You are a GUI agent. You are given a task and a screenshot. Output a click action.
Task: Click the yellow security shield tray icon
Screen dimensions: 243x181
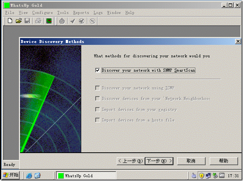pyautogui.click(x=201, y=175)
